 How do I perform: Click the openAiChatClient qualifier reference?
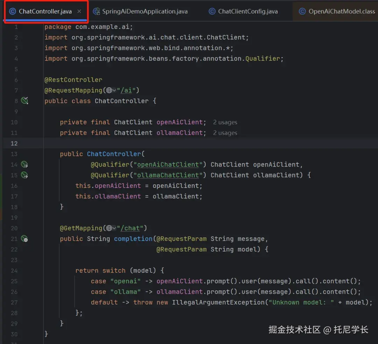168,164
